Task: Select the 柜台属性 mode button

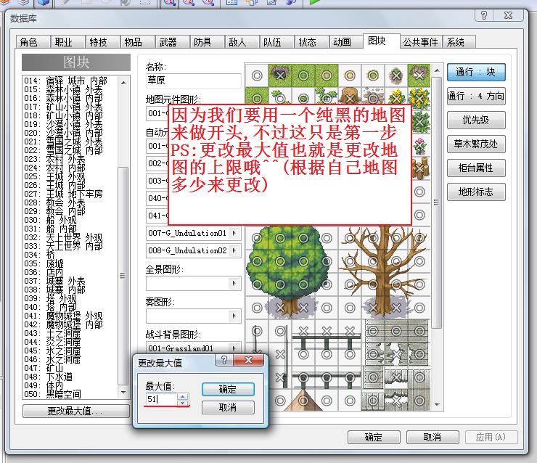Action: [x=476, y=168]
